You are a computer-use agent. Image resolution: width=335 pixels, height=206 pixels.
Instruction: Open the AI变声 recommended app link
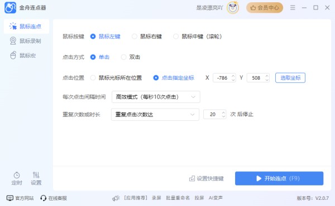point(216,198)
